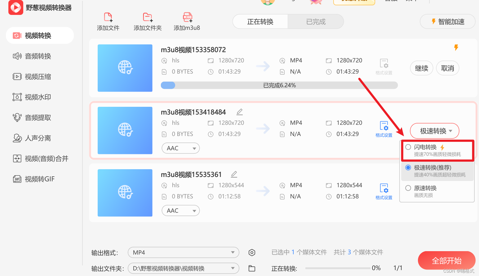Click the 添加文件夹 add folder icon
Image resolution: width=479 pixels, height=276 pixels.
pyautogui.click(x=148, y=17)
